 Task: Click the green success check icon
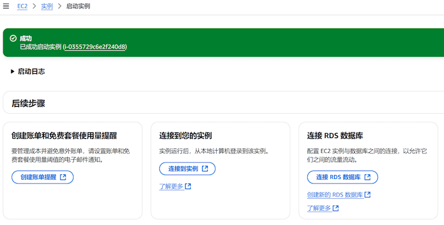coord(13,38)
